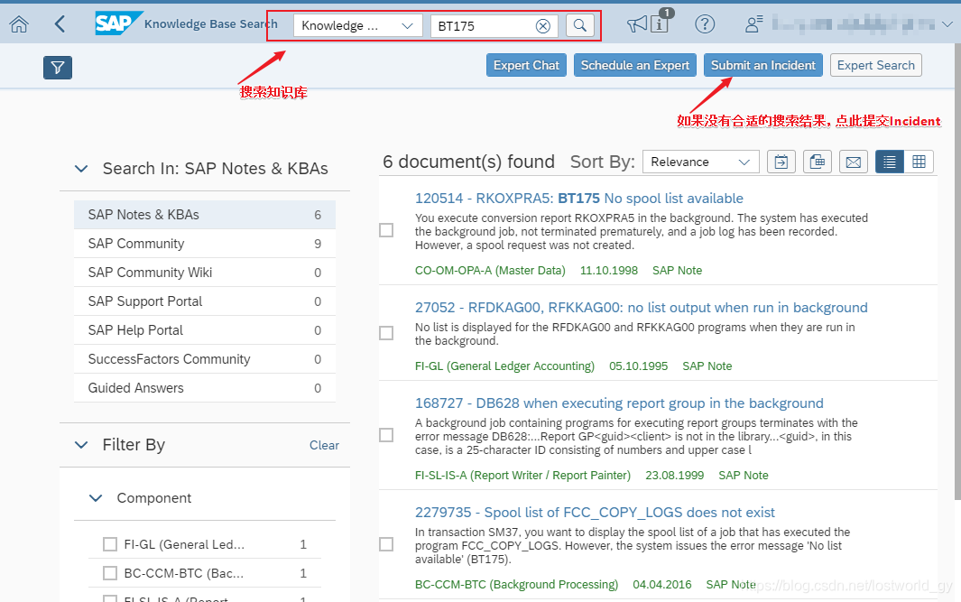Select SuccessFactors Community source

point(205,358)
